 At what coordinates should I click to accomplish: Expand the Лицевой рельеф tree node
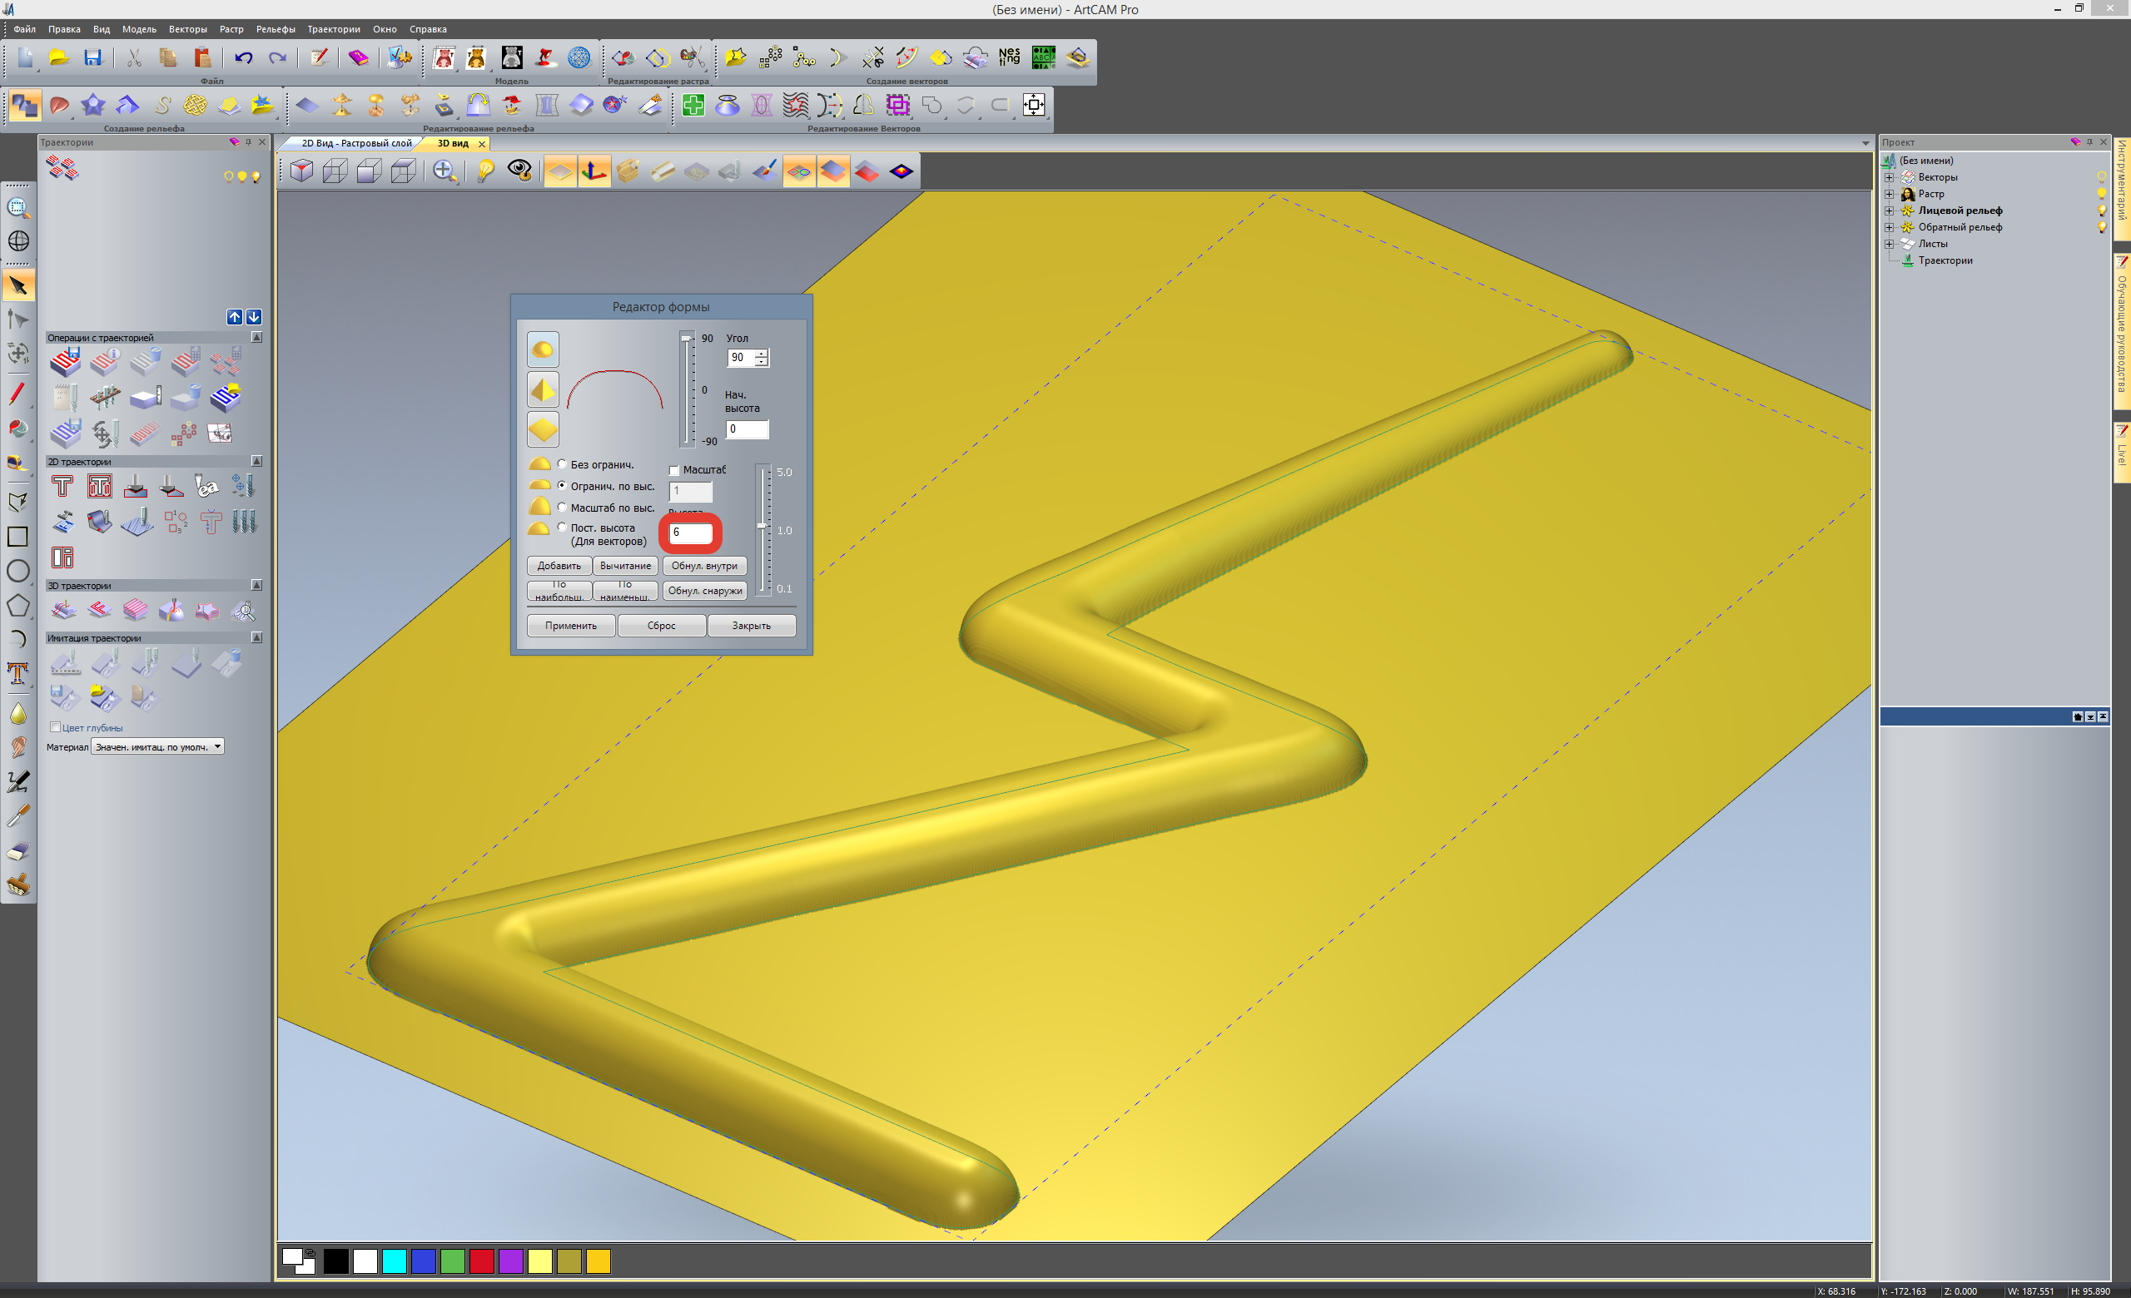(x=1889, y=210)
